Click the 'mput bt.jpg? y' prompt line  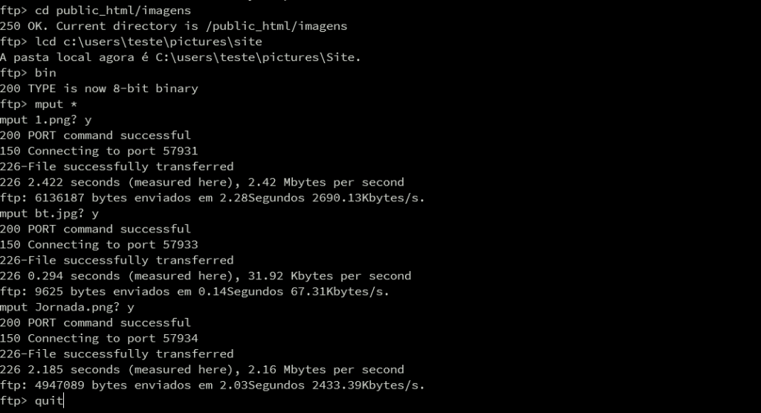[x=50, y=213]
